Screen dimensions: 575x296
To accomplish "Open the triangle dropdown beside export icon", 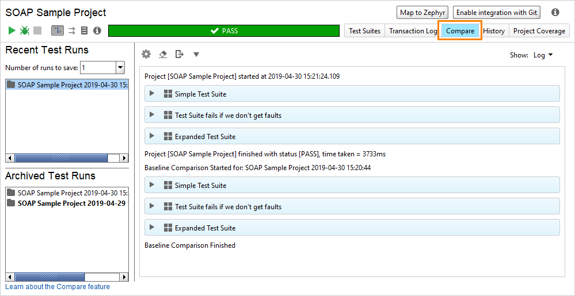I will [x=196, y=55].
